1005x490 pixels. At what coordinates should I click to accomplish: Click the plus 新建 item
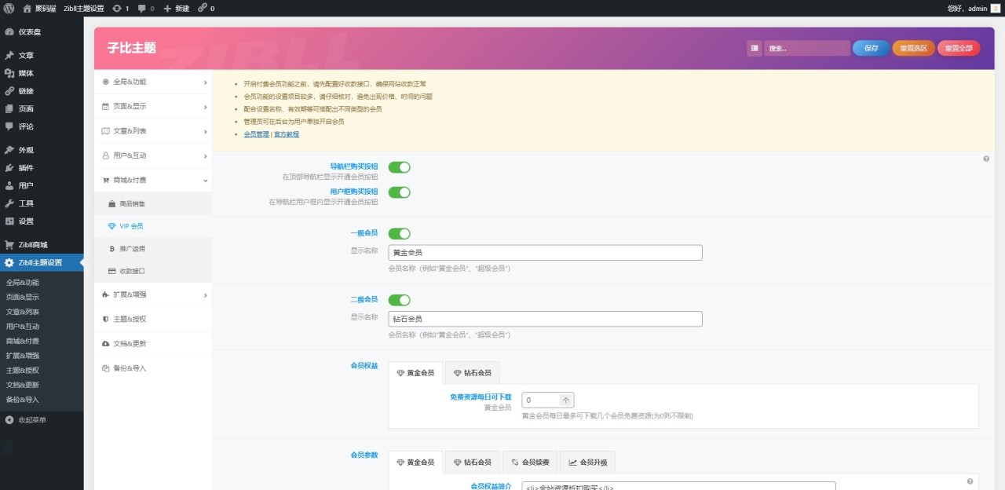pyautogui.click(x=176, y=8)
